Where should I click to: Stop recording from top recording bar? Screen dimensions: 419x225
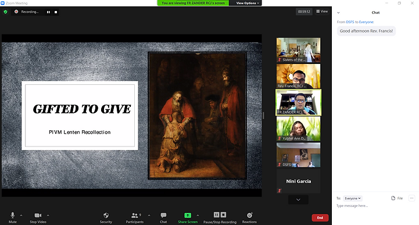[56, 12]
